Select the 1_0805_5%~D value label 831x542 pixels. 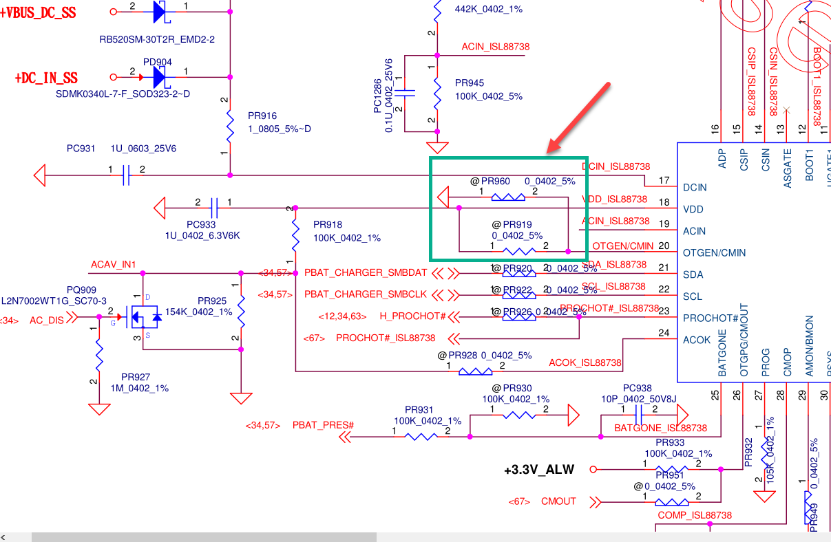coord(279,129)
